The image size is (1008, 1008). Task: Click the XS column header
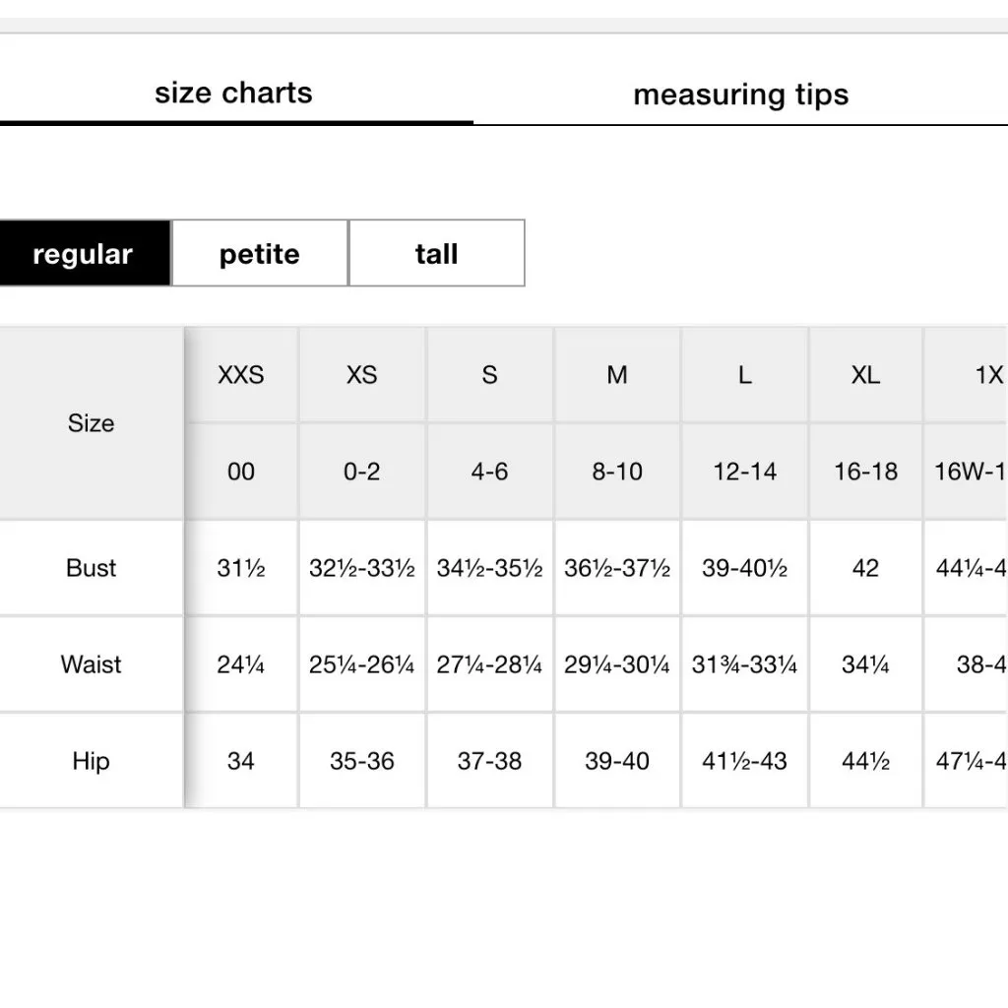pos(362,375)
